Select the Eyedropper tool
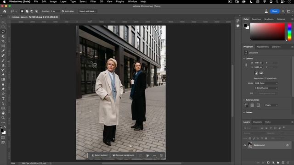This screenshot has width=294, height=165. 3,51
